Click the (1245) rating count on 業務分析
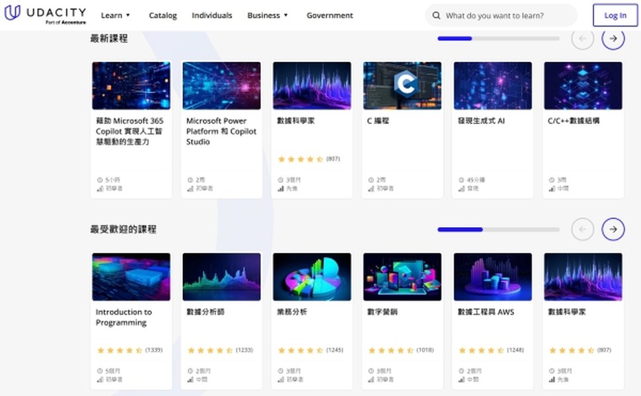 point(334,350)
